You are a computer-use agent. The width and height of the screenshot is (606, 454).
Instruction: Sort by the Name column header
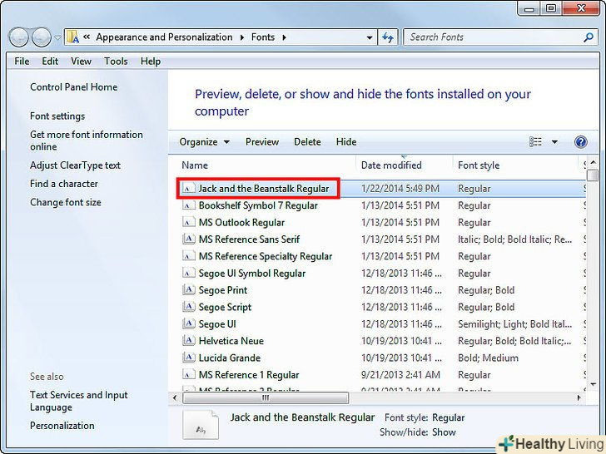(x=195, y=165)
